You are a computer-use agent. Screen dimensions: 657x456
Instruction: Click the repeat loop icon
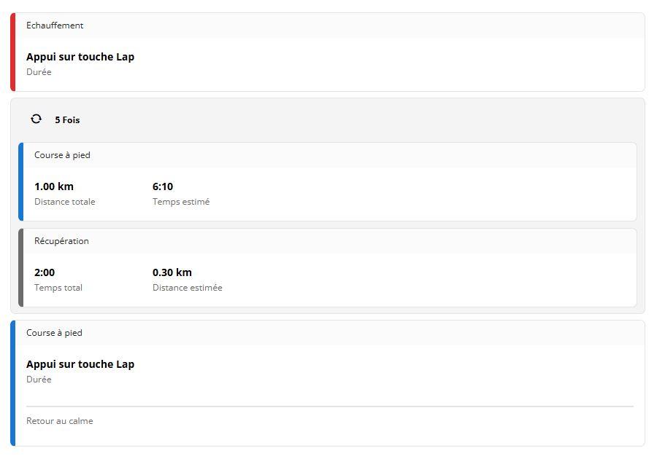click(x=36, y=119)
